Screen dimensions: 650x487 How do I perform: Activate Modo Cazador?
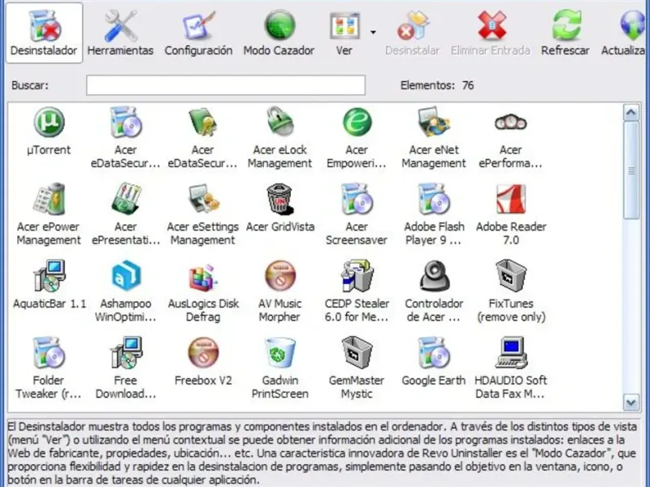pos(279,32)
